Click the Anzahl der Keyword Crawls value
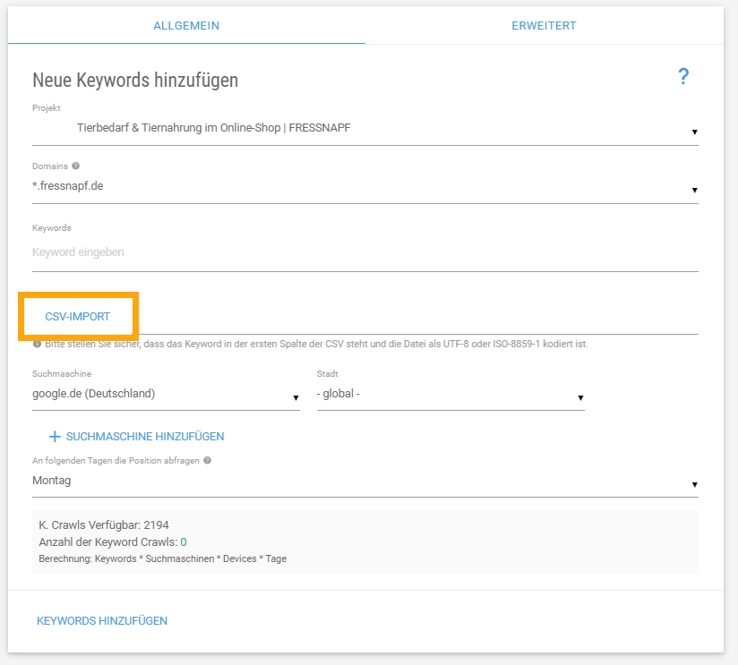The image size is (738, 665). pos(184,542)
